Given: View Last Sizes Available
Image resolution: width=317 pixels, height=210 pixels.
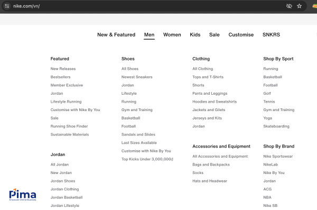Looking at the screenshot, I should coord(139,143).
